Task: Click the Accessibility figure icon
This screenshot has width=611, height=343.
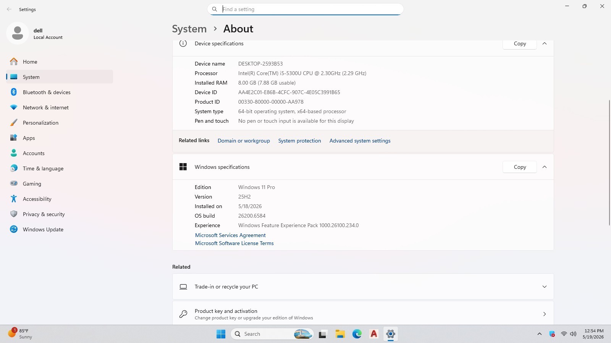Action: point(14,199)
